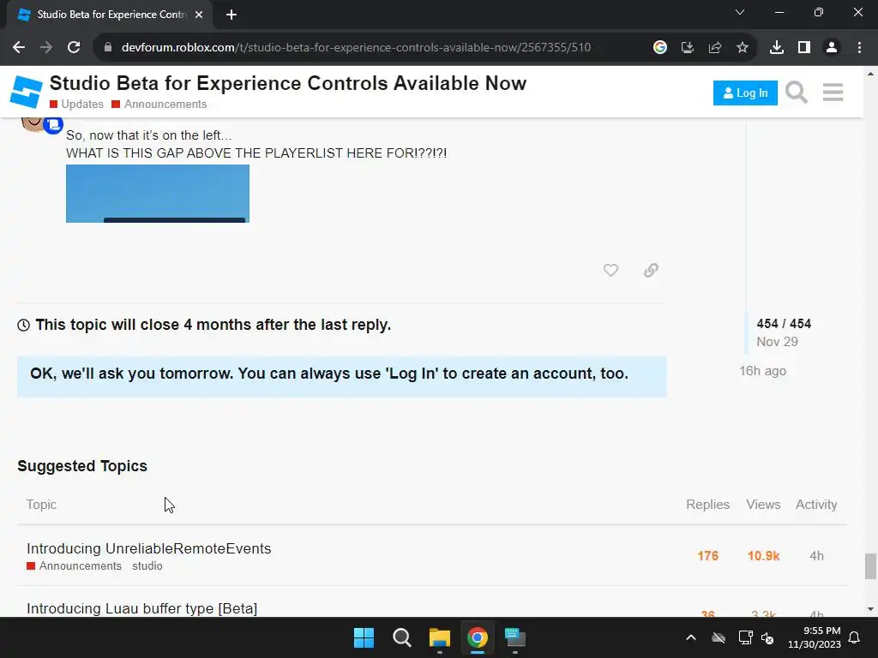Click the tab search chevron
878x658 pixels.
pyautogui.click(x=740, y=12)
